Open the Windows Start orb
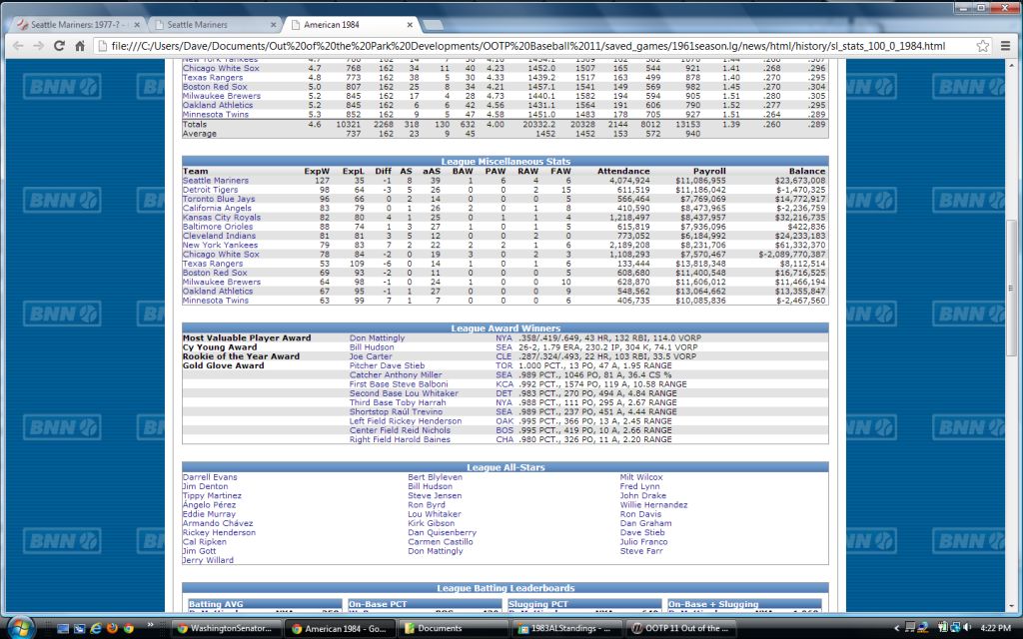Screen dimensions: 1023x639 pyautogui.click(x=21, y=627)
